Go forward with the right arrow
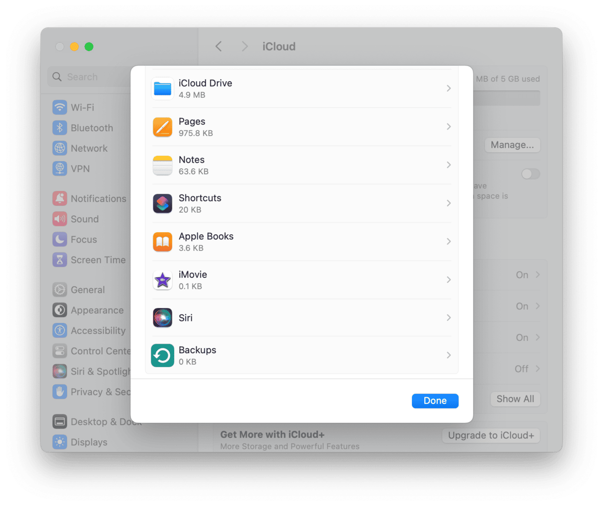 pyautogui.click(x=244, y=46)
